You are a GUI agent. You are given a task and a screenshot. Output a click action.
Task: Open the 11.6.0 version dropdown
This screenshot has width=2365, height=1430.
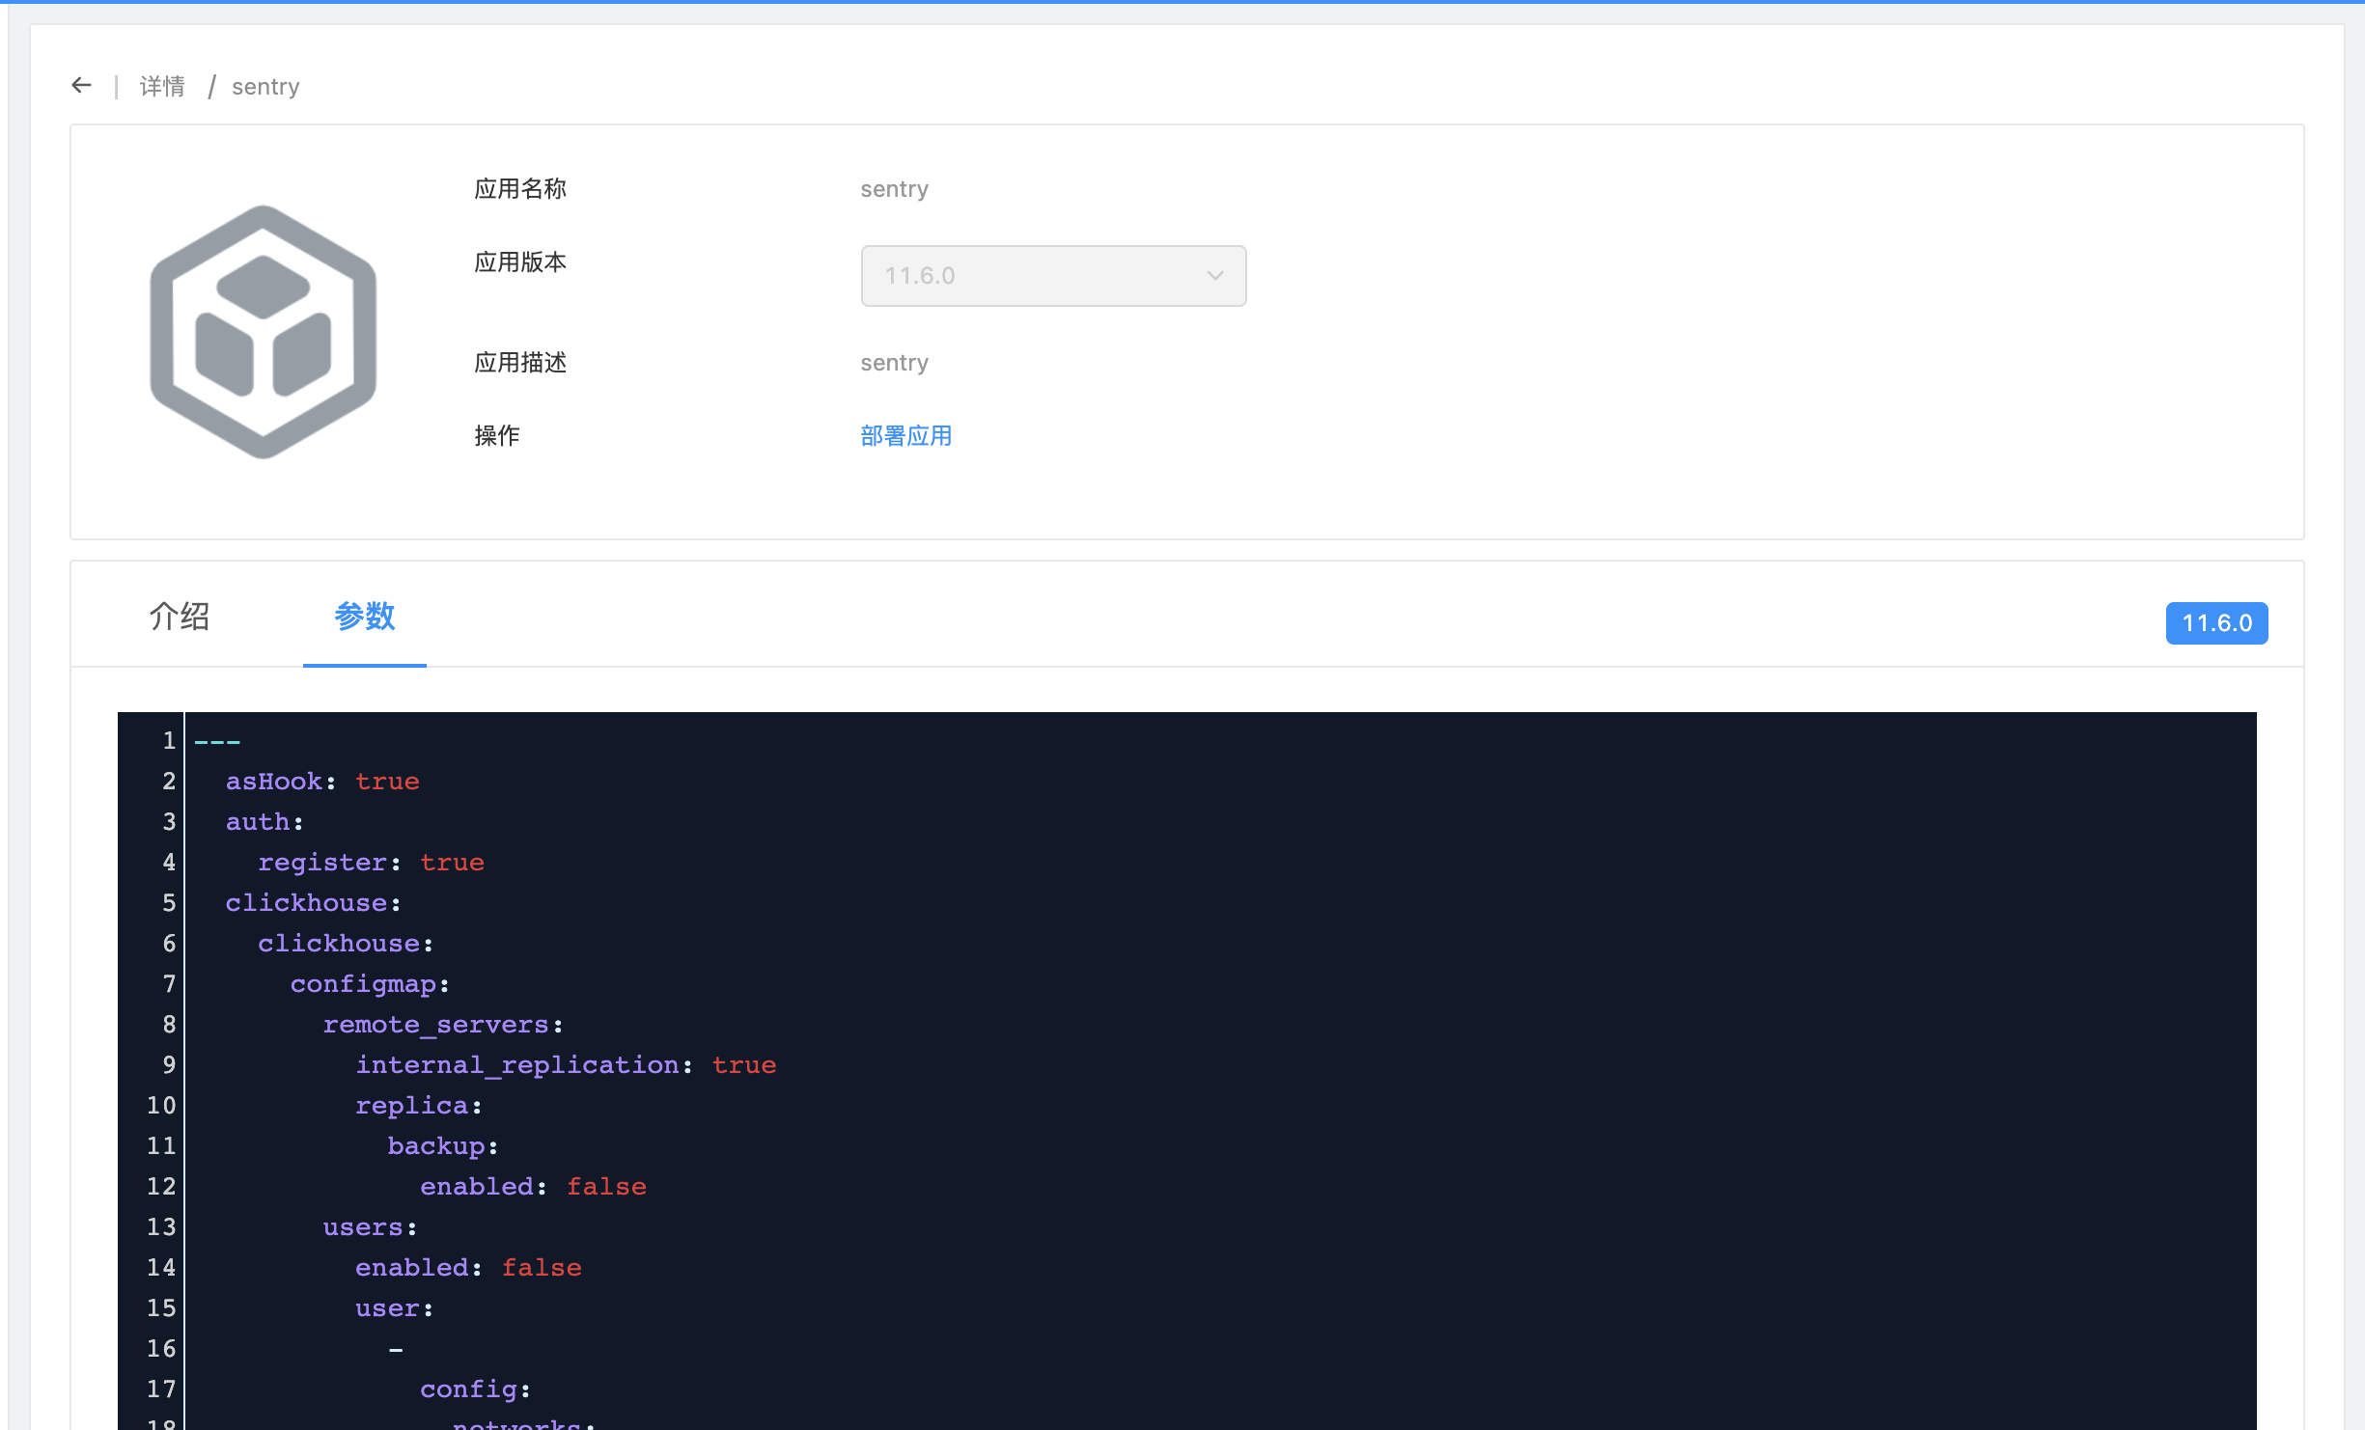[x=1053, y=276]
